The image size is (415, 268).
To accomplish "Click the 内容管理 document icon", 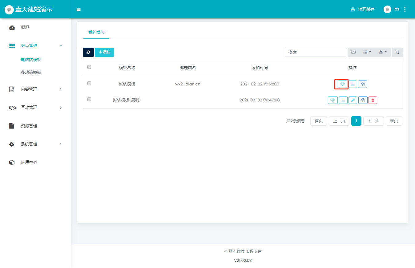I will tap(12, 89).
